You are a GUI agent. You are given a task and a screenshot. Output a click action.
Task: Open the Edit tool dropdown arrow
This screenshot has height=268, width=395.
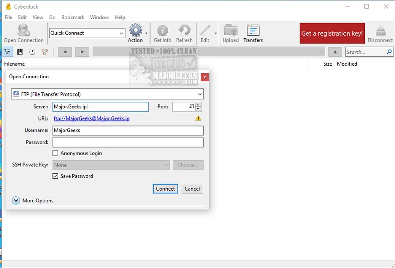click(216, 33)
